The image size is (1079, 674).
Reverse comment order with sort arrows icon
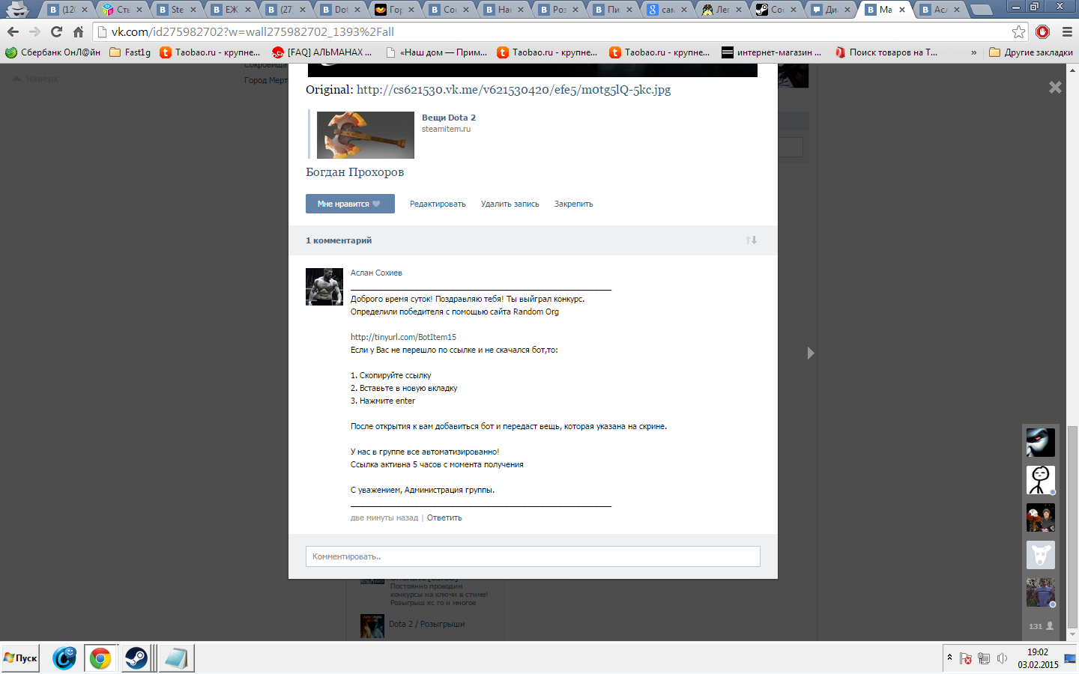click(751, 240)
